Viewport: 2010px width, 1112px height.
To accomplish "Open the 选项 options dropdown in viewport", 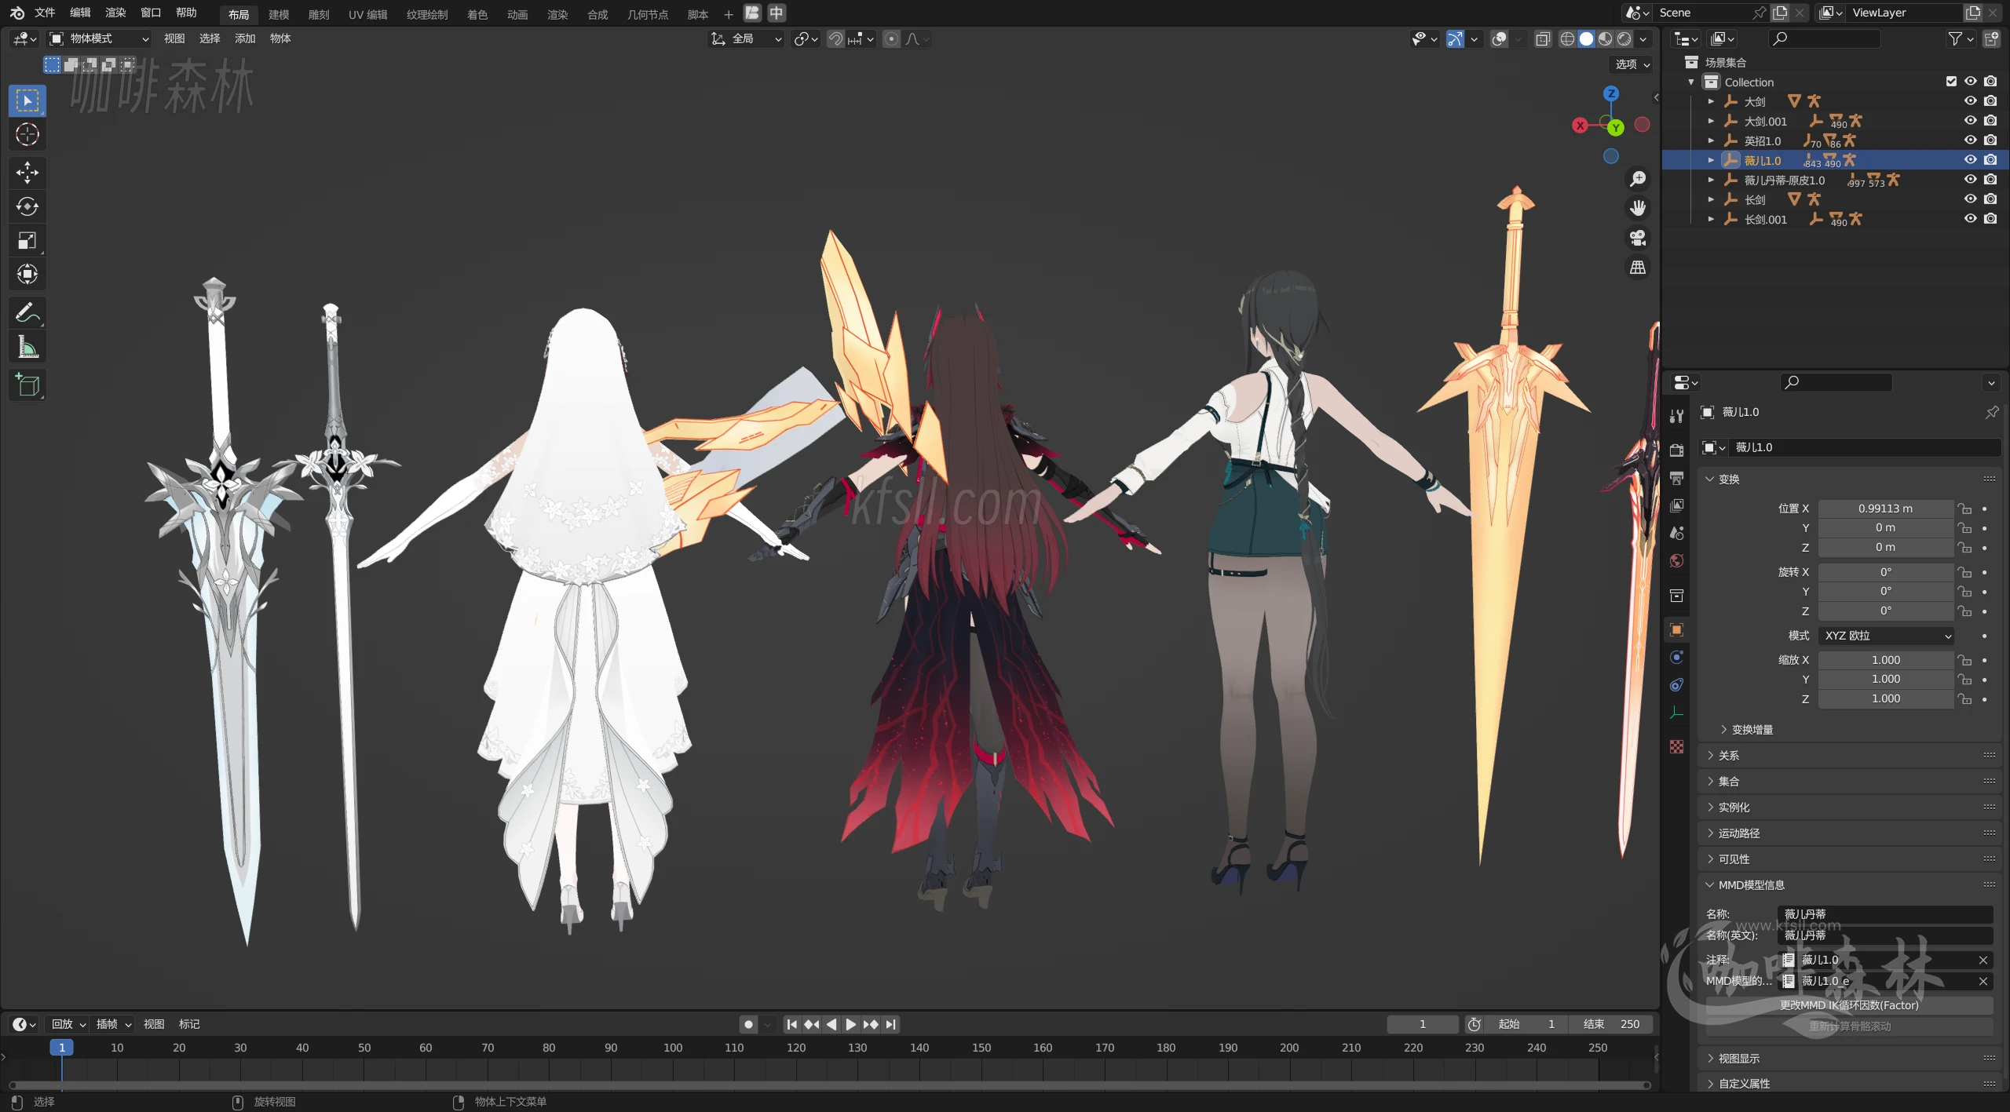I will [x=1632, y=64].
